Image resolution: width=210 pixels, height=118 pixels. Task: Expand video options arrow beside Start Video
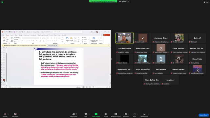coord(19,114)
